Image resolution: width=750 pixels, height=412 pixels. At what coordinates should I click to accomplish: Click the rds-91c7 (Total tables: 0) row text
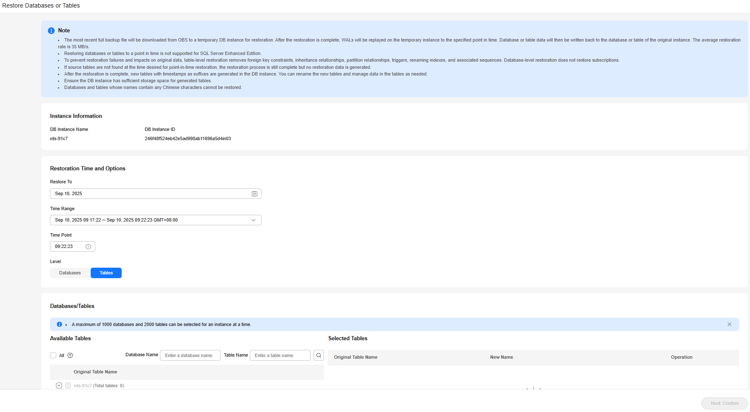tap(99, 386)
